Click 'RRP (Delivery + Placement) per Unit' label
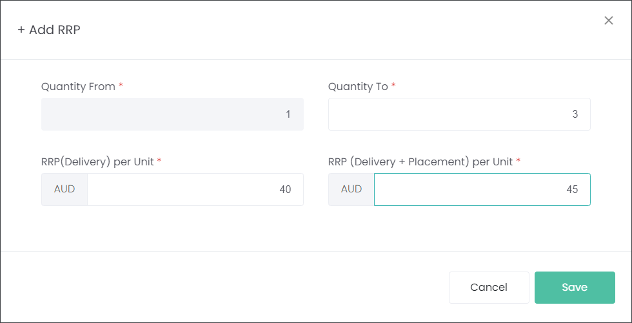 point(420,161)
